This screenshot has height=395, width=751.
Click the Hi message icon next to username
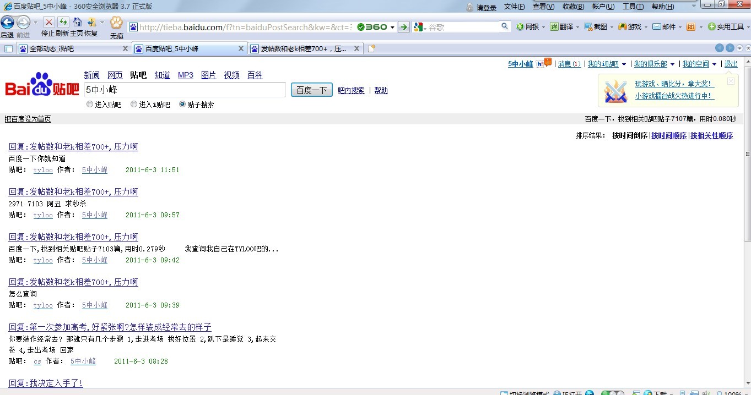tap(543, 63)
